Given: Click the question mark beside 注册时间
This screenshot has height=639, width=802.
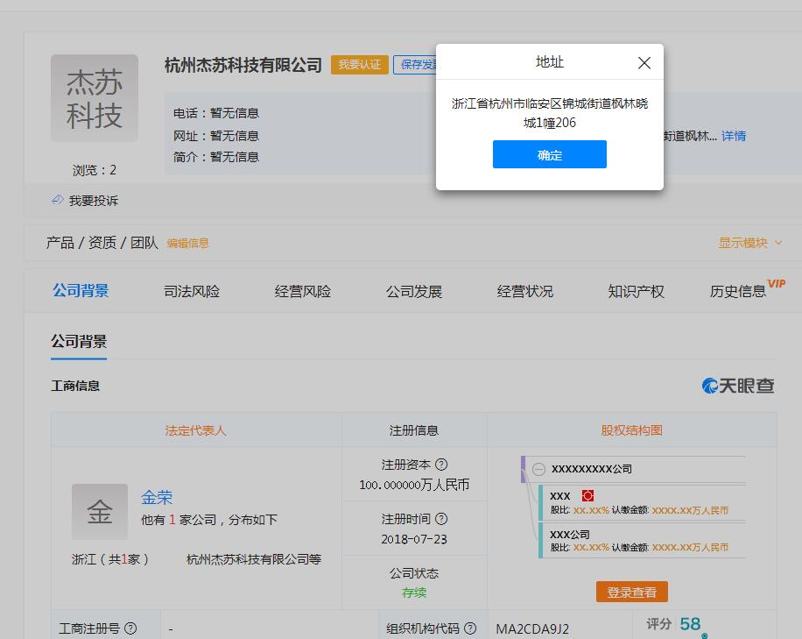Looking at the screenshot, I should pyautogui.click(x=440, y=521).
